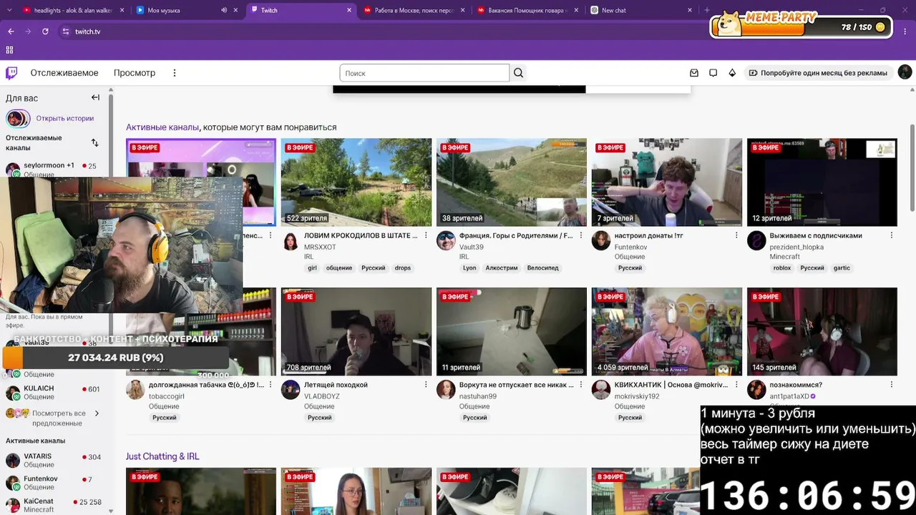Screen dimensions: 916x515
Task: Open the 4 059 зрителей stream thumbnail
Action: [667, 331]
